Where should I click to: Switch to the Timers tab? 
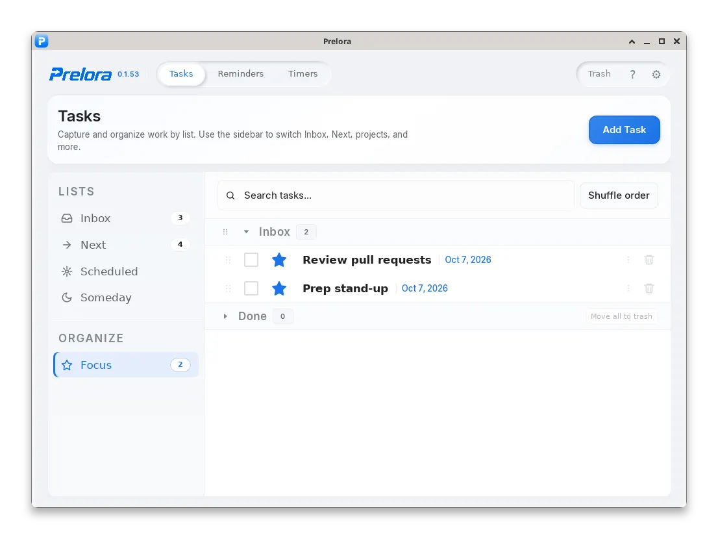click(x=303, y=74)
